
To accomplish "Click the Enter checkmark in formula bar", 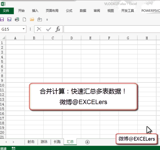I will coord(49,29).
